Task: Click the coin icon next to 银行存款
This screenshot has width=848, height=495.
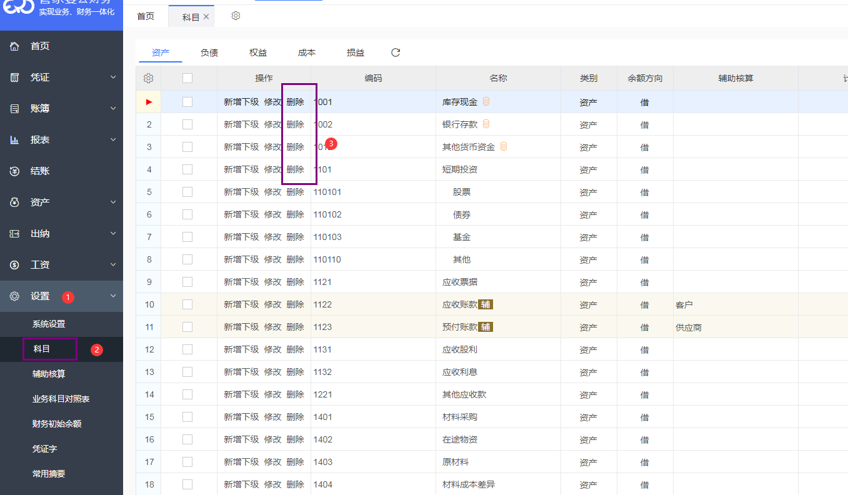Action: [x=486, y=124]
